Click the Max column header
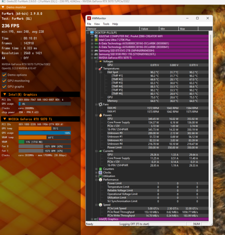The width and height of the screenshot is (225, 235). (189, 29)
